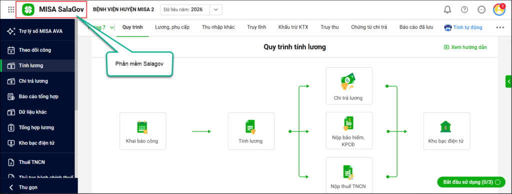Viewport: 512px width, 194px height.
Task: Click the Dữ liệu khác sidebar icon
Action: [11, 112]
